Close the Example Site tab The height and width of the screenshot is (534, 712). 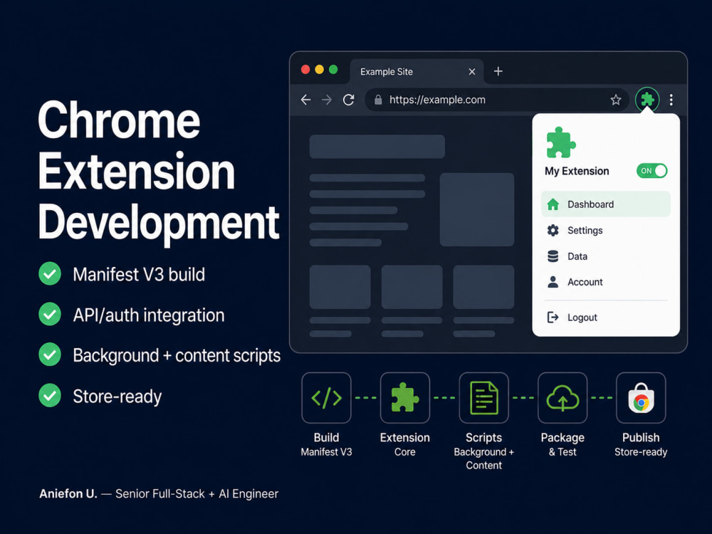472,72
